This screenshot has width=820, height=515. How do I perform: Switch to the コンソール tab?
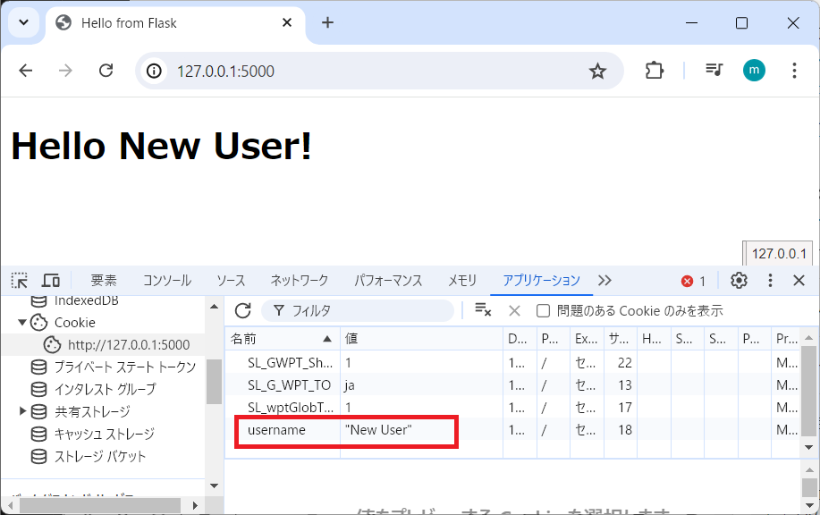point(166,281)
